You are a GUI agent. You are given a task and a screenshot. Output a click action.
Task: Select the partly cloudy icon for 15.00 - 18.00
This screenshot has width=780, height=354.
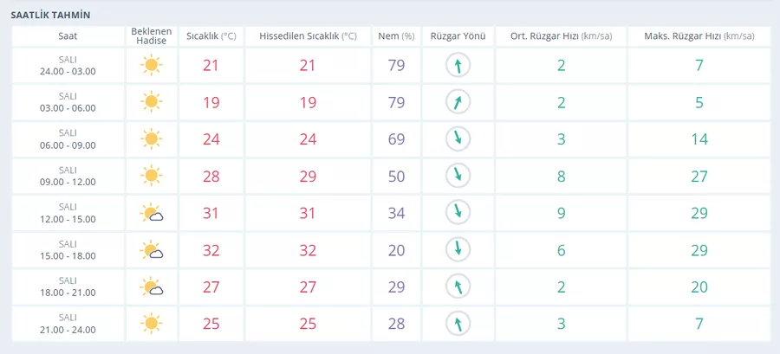coord(152,250)
